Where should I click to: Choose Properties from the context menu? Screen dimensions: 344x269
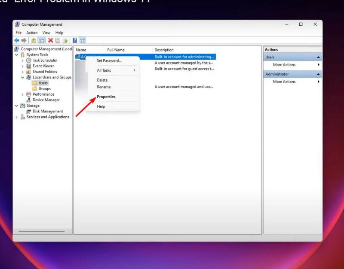coord(106,97)
